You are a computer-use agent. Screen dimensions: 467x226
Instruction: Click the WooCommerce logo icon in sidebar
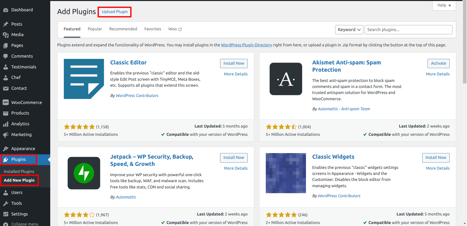[x=6, y=102]
